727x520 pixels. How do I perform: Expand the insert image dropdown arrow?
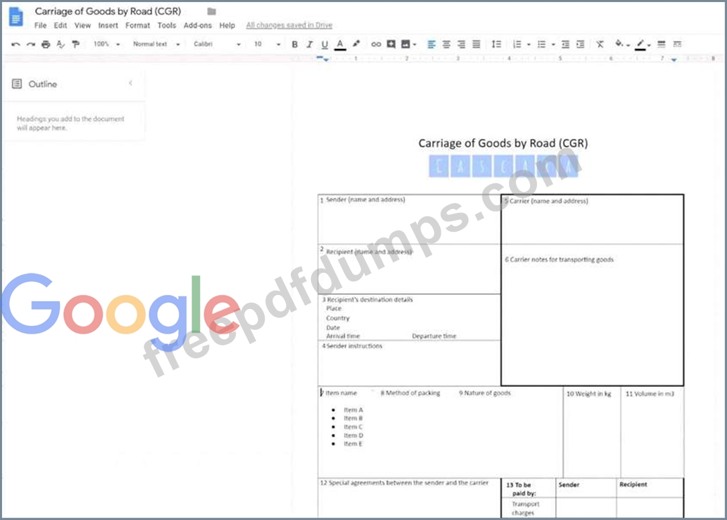(415, 44)
